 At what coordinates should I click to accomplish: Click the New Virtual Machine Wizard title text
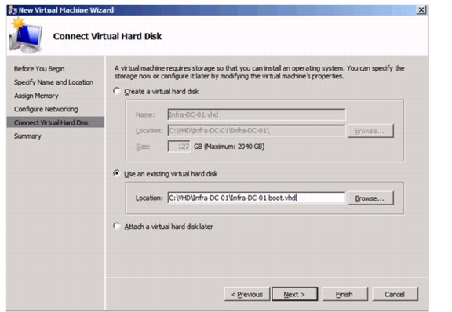pos(66,10)
